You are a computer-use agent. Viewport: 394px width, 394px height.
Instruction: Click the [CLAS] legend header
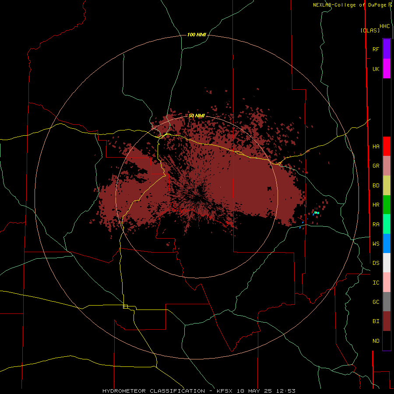tap(370, 30)
